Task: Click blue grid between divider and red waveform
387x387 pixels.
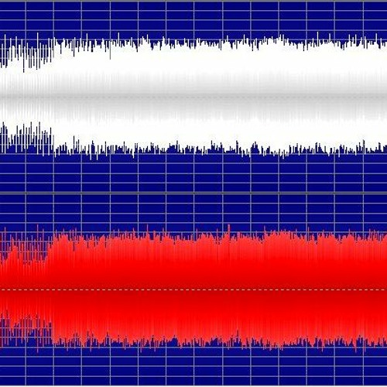Action: click(x=193, y=209)
